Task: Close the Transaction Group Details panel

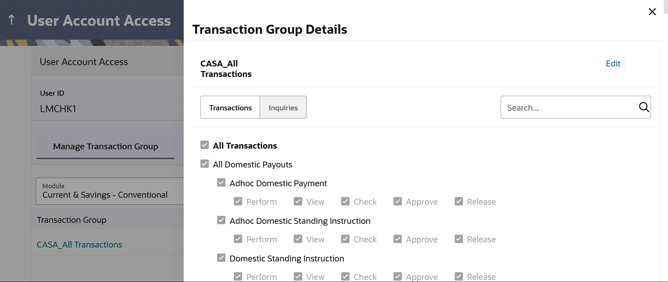Action: point(652,12)
